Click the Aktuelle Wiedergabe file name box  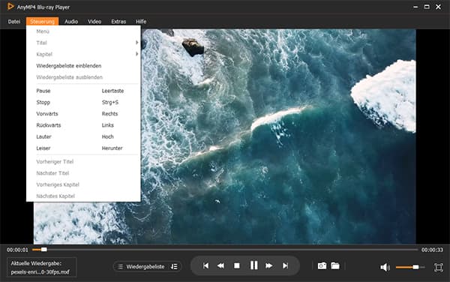coord(41,267)
